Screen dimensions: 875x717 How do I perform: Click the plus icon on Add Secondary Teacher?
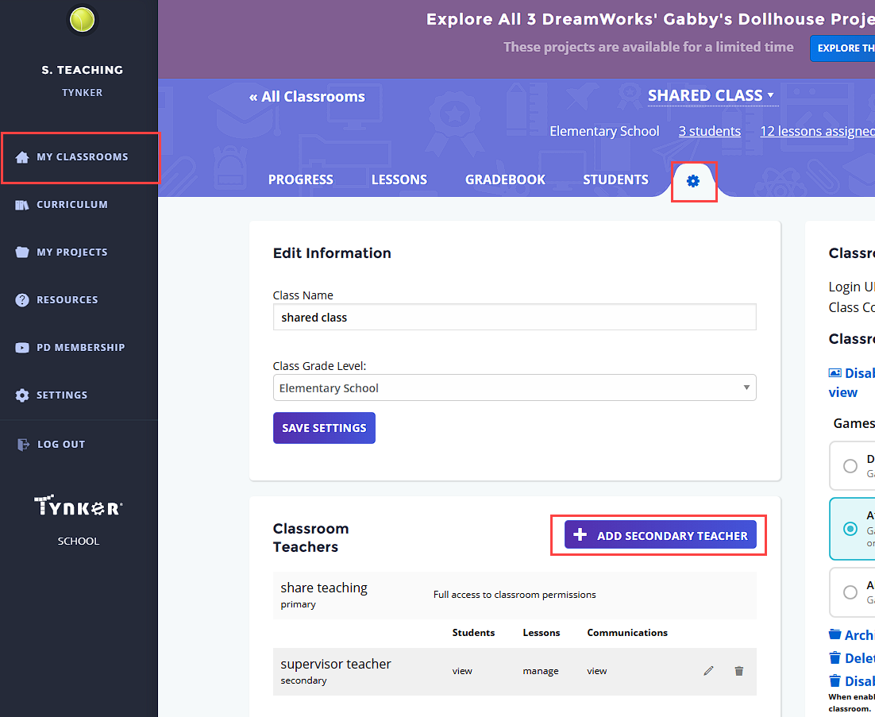580,534
